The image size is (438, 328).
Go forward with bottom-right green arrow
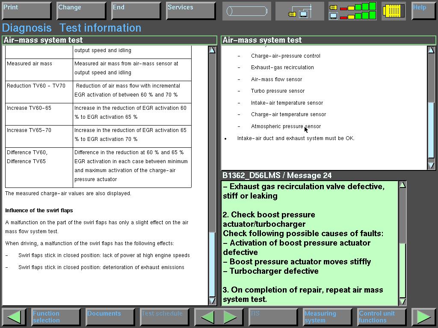coord(423,317)
